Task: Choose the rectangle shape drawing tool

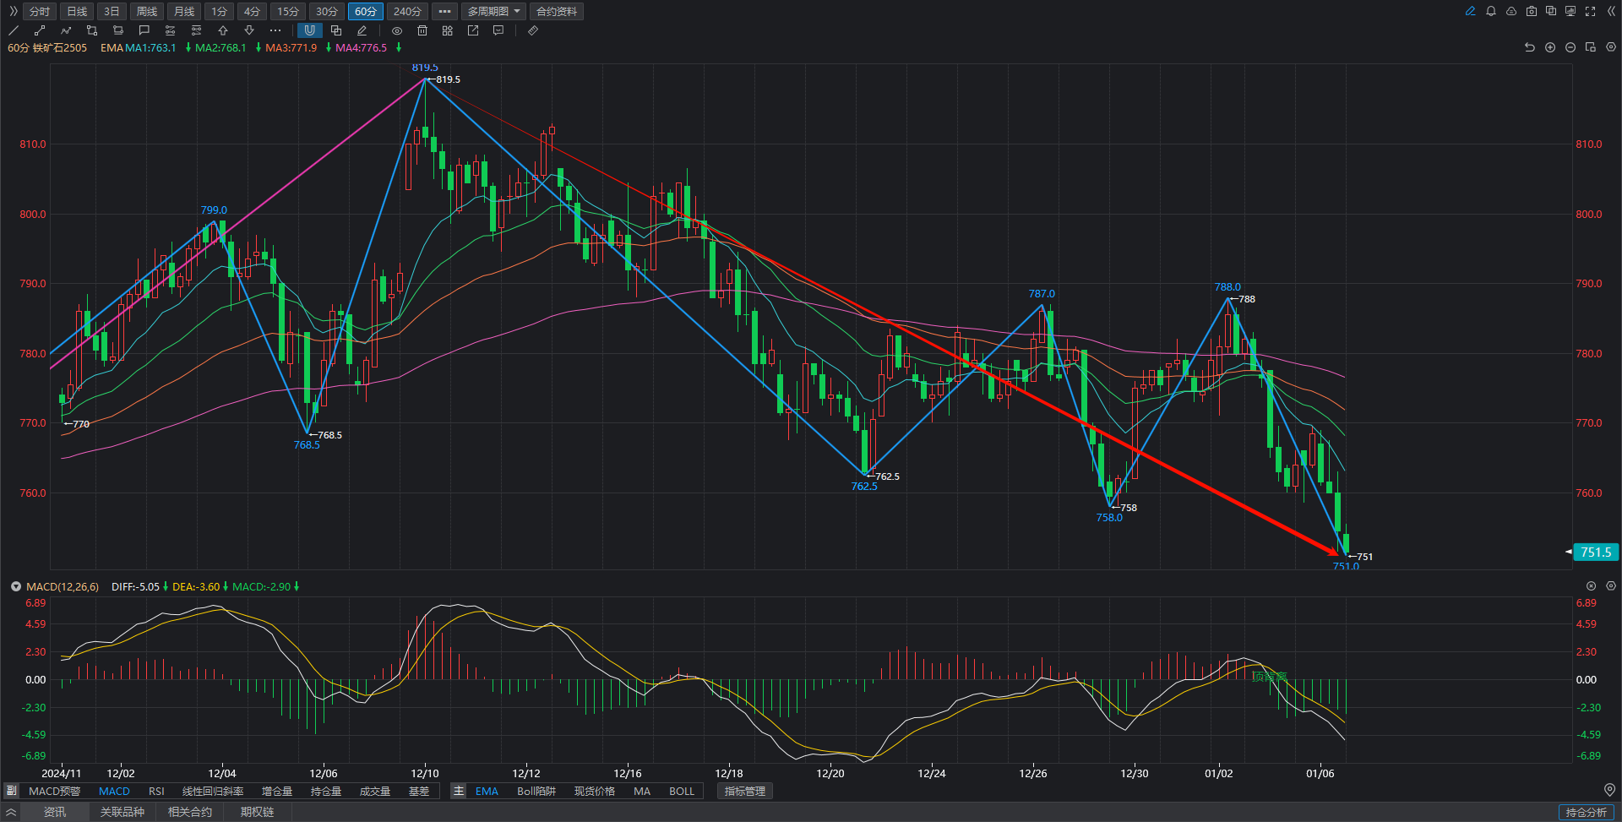Action: [92, 30]
